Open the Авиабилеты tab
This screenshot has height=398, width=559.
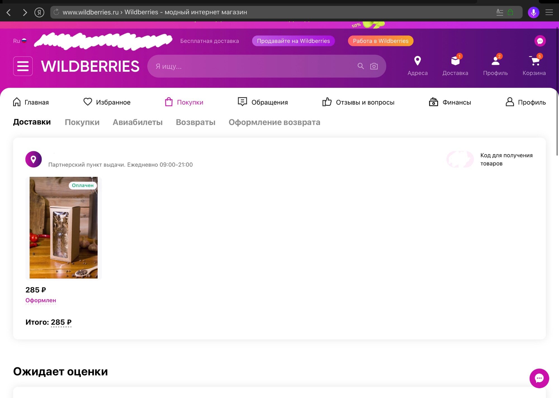[x=138, y=122]
